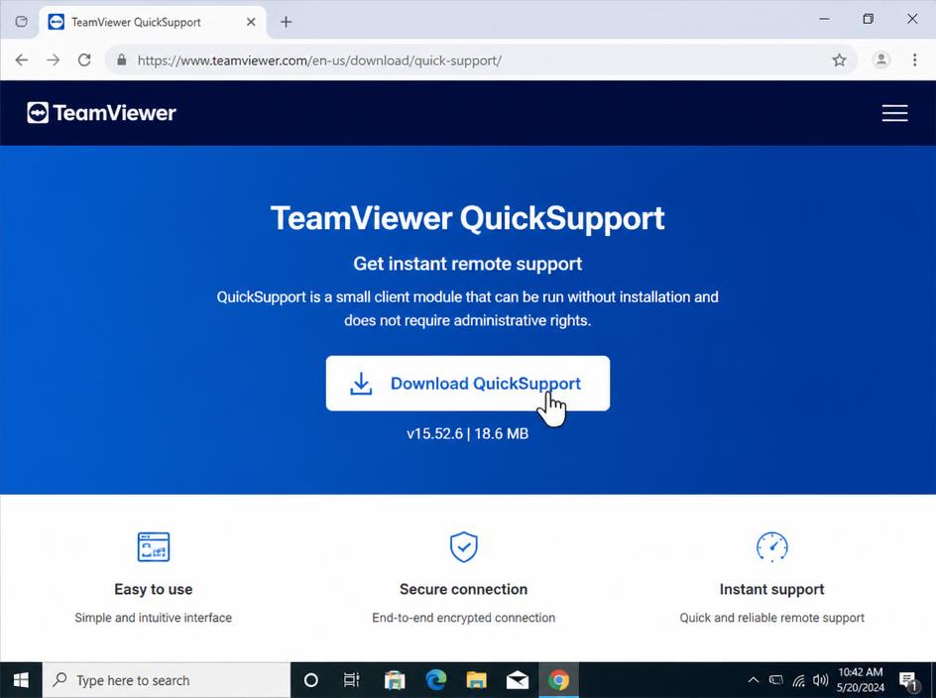Click the network Wi-Fi tray icon
This screenshot has width=936, height=698.
pos(799,680)
